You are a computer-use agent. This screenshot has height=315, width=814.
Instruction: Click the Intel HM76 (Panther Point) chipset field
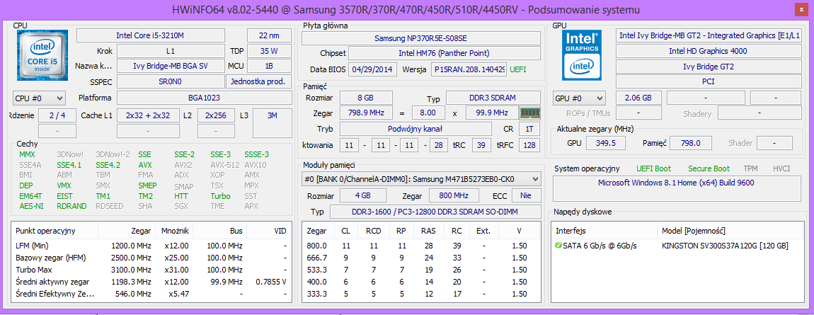445,53
